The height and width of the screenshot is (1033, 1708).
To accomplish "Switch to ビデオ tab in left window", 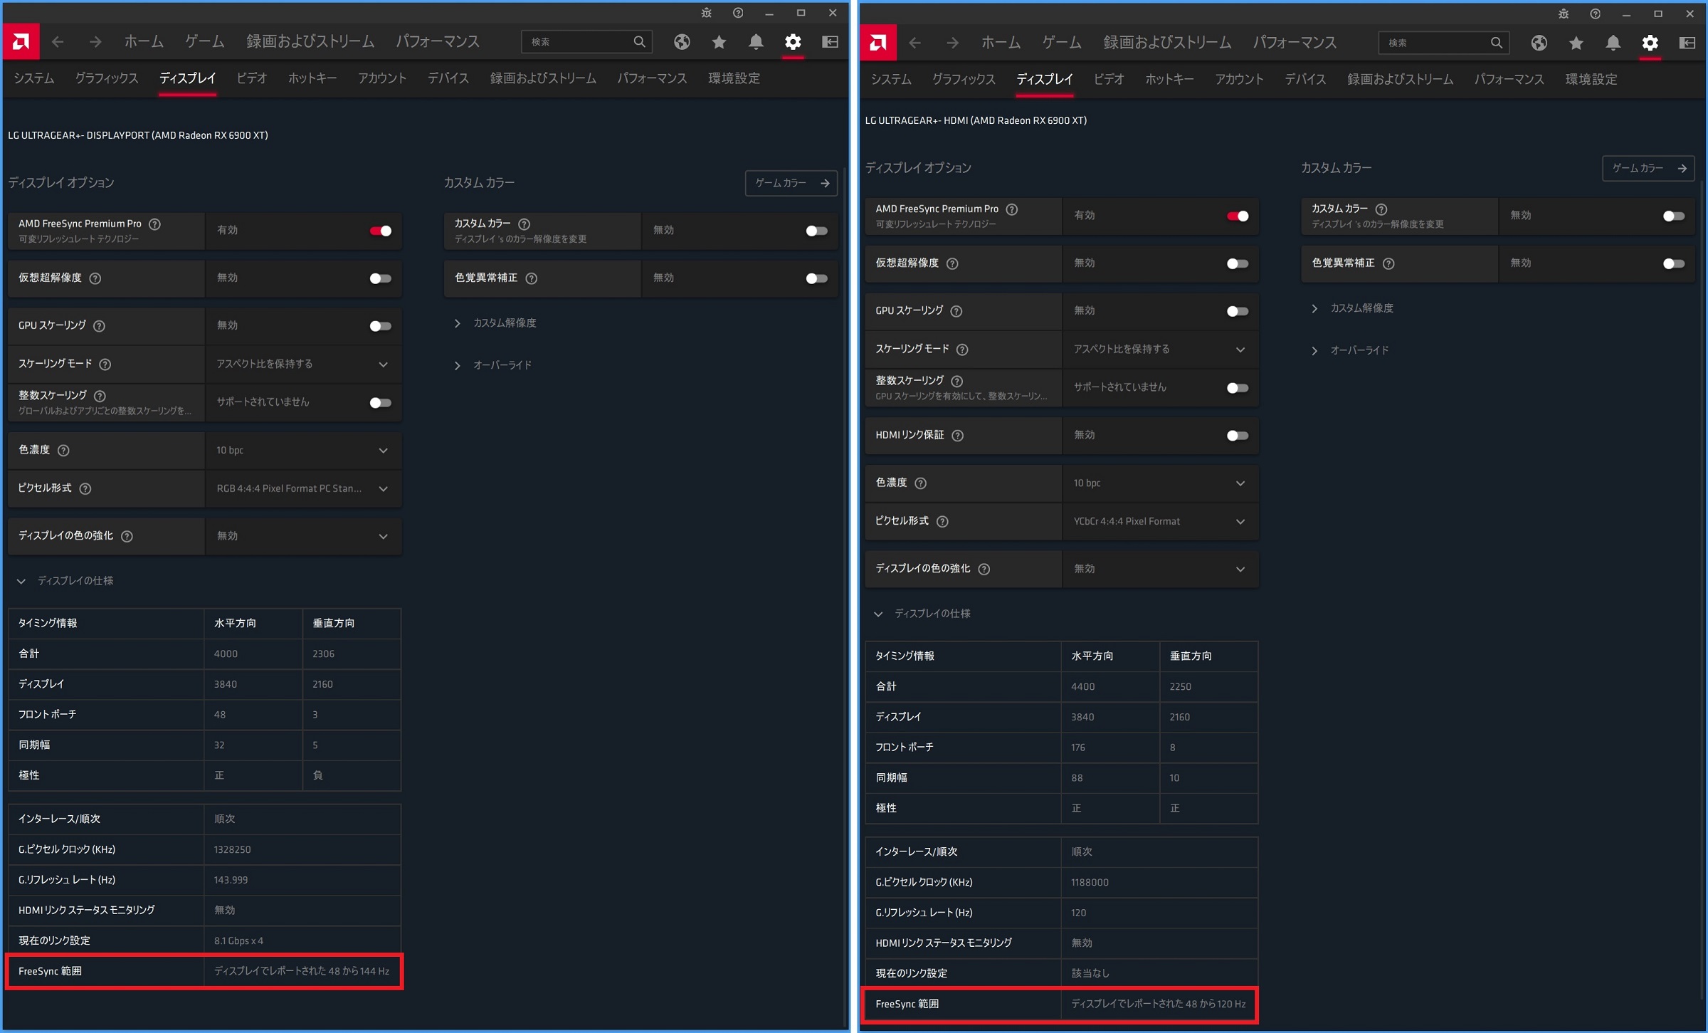I will pyautogui.click(x=252, y=78).
